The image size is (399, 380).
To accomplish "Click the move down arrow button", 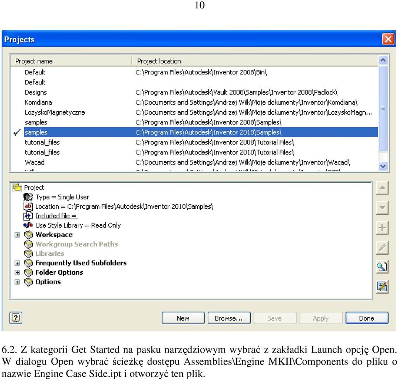I will point(382,208).
